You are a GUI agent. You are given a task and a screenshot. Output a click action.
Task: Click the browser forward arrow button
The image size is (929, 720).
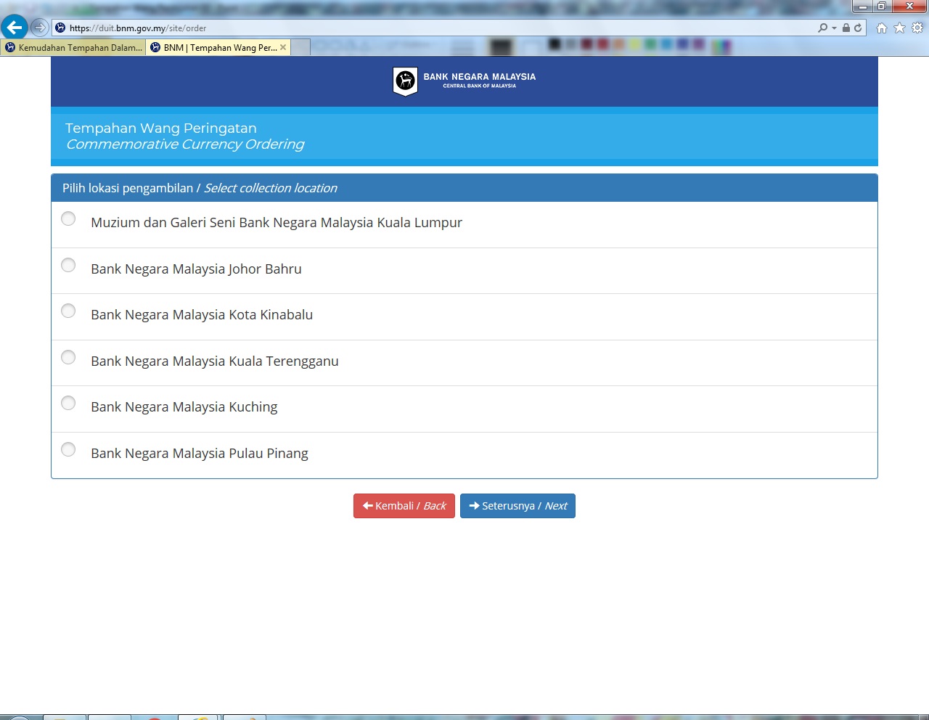pos(40,28)
